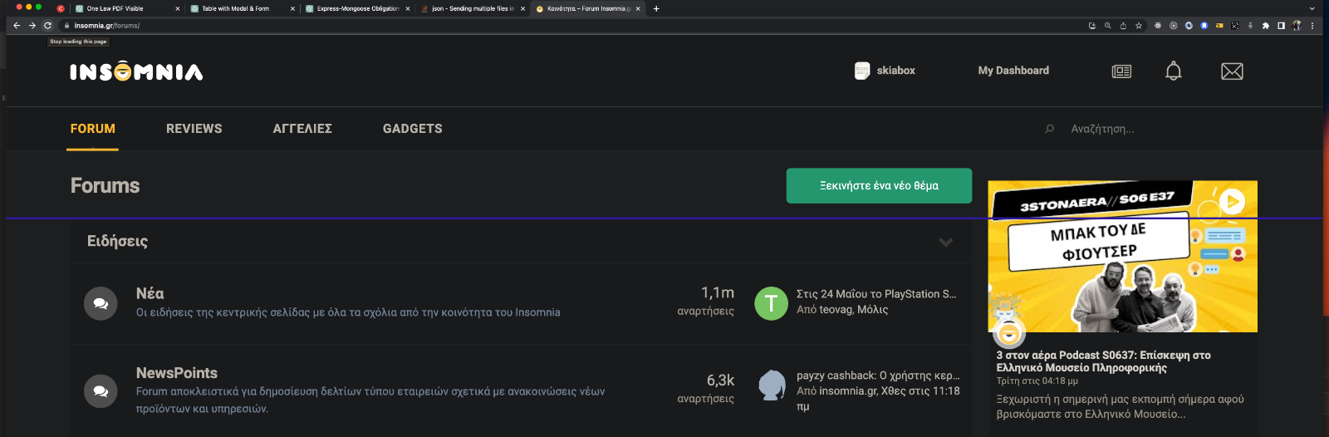This screenshot has height=437, width=1329.
Task: Click the podcast author avatar badge
Action: pos(1009,333)
